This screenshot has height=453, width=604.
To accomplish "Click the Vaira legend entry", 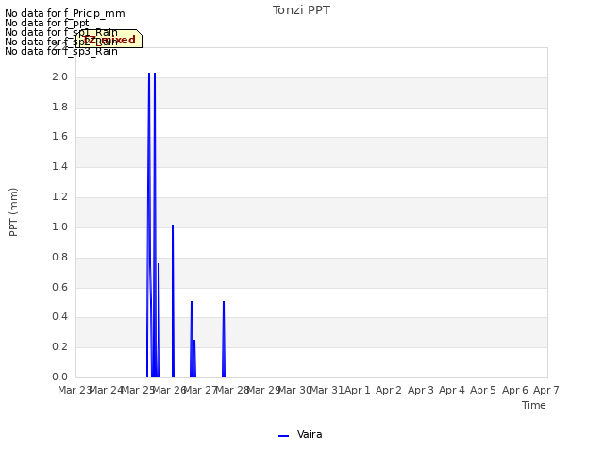I will [300, 435].
